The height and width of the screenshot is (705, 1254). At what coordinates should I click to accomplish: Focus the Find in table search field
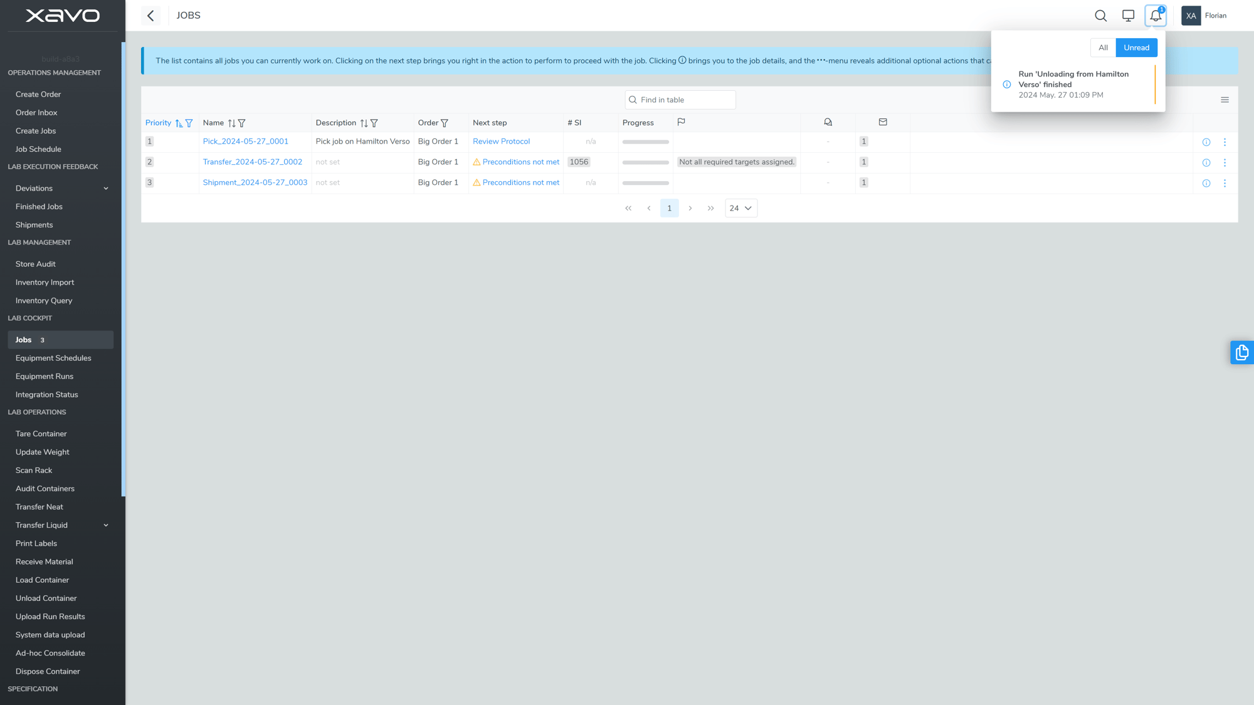tap(680, 100)
